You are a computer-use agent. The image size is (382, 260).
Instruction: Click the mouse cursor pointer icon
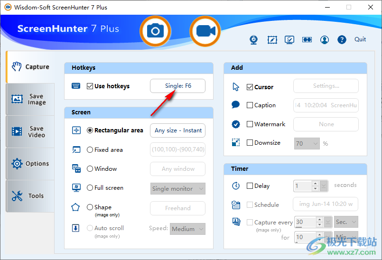[236, 87]
